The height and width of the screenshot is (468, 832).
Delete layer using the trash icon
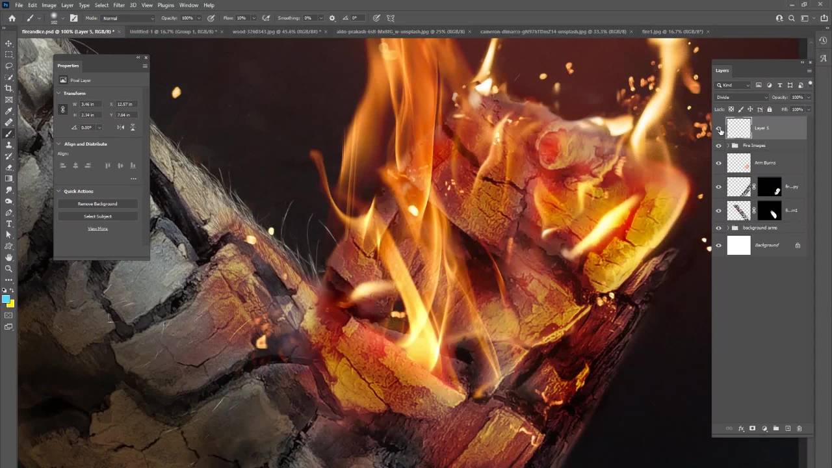pyautogui.click(x=799, y=428)
